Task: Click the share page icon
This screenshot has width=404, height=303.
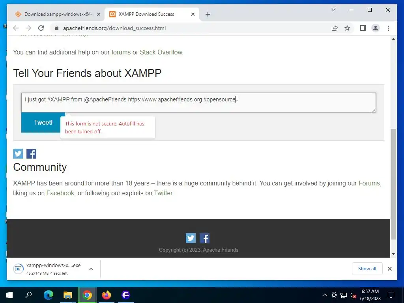Action: coord(335,28)
